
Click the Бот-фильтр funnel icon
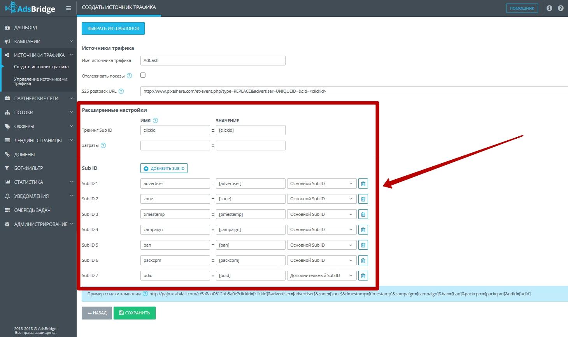pos(7,168)
